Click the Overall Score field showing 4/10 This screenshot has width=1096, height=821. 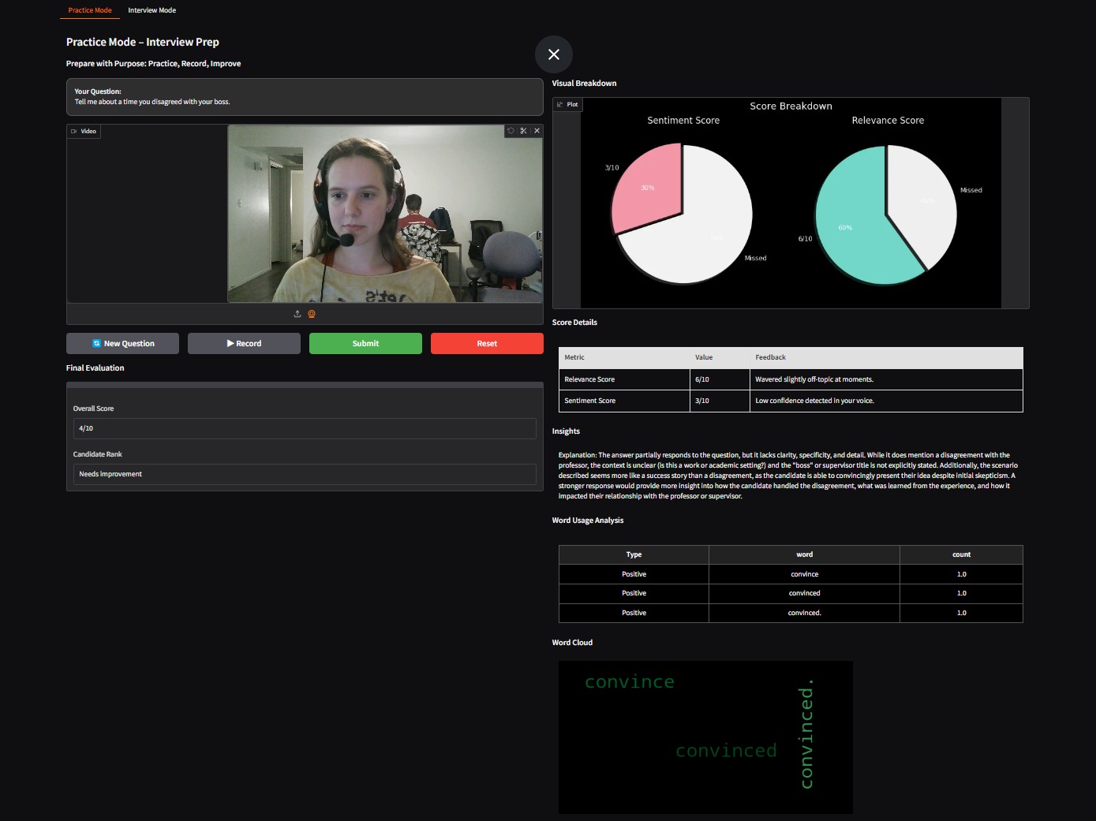305,428
